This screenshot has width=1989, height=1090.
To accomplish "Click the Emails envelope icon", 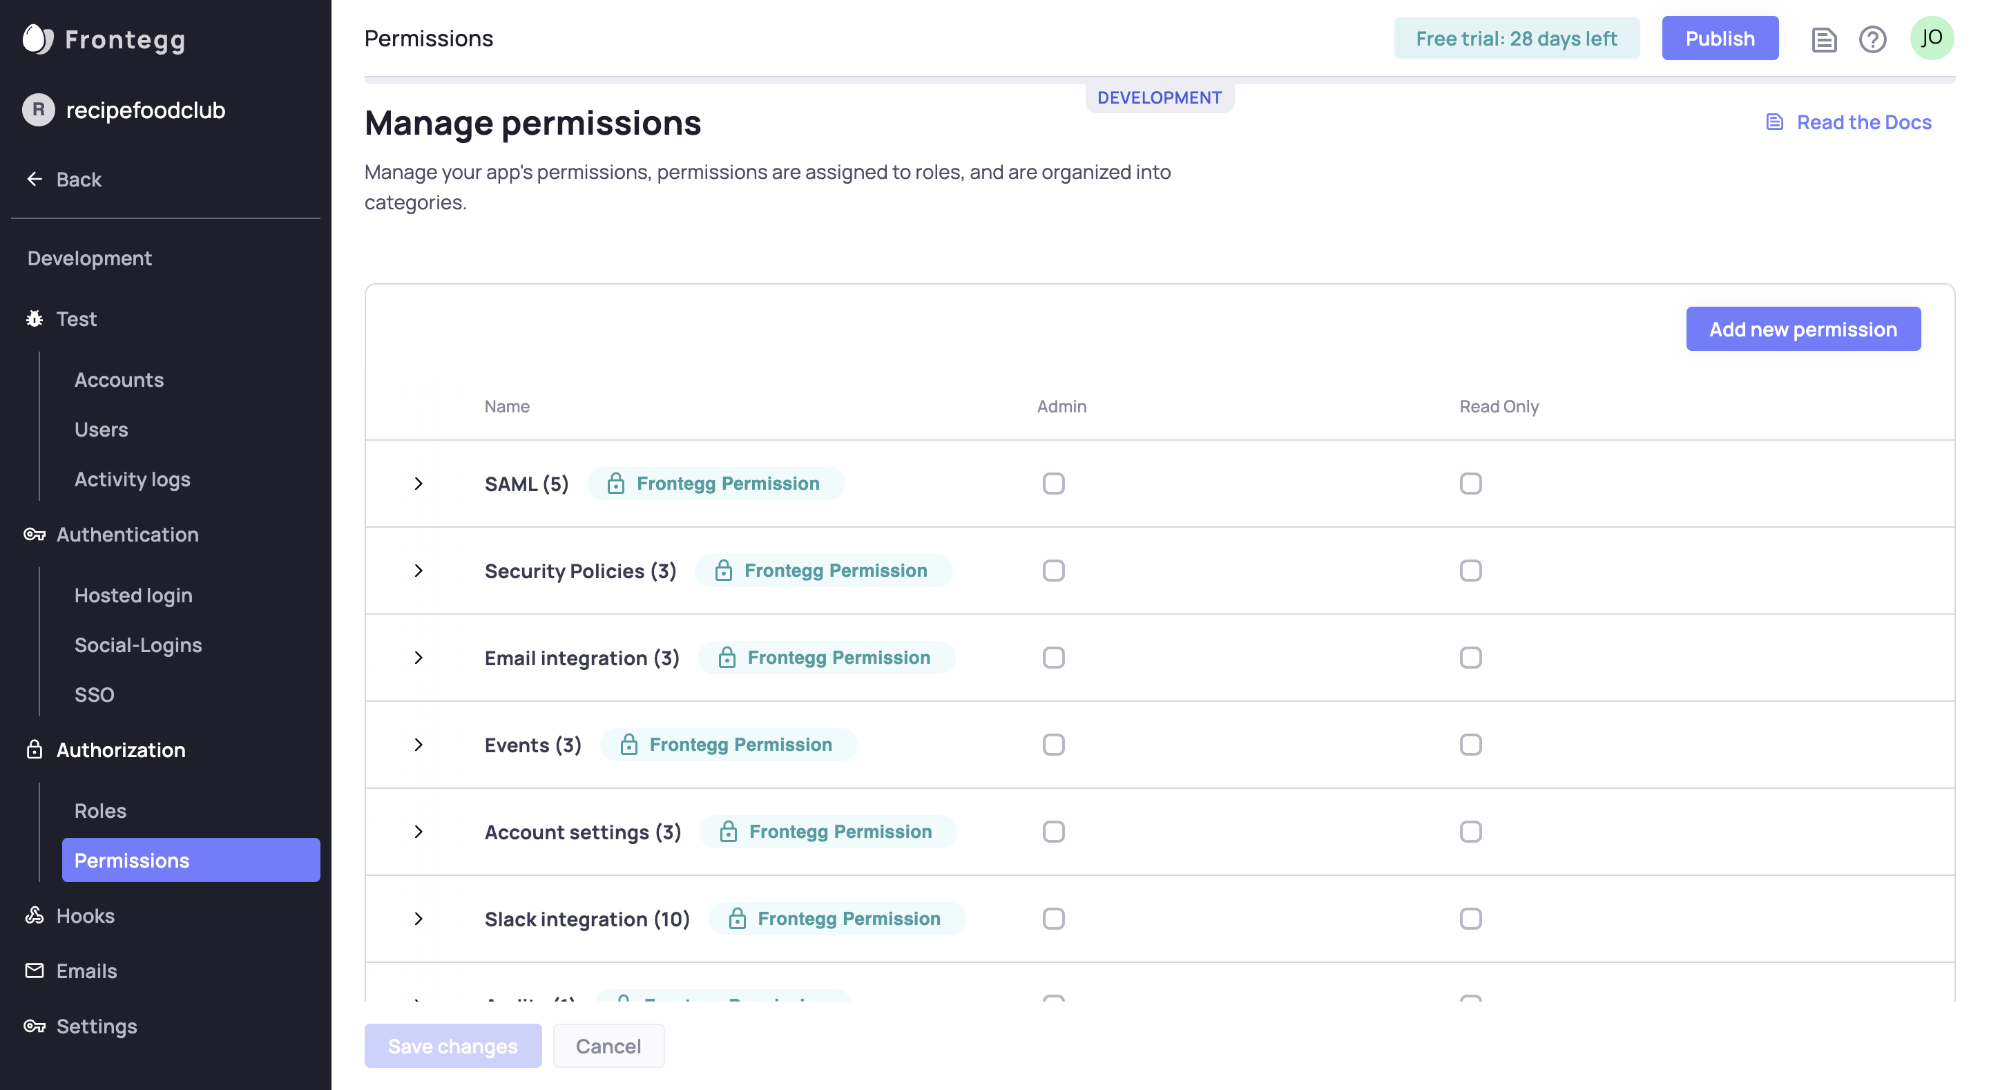I will click(35, 971).
